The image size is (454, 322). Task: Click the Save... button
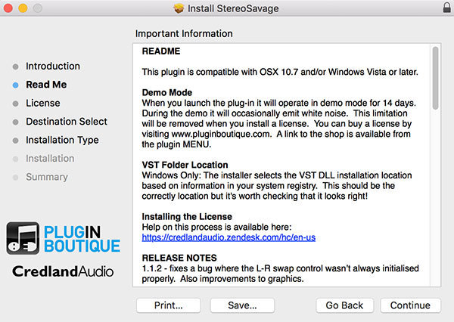[242, 305]
